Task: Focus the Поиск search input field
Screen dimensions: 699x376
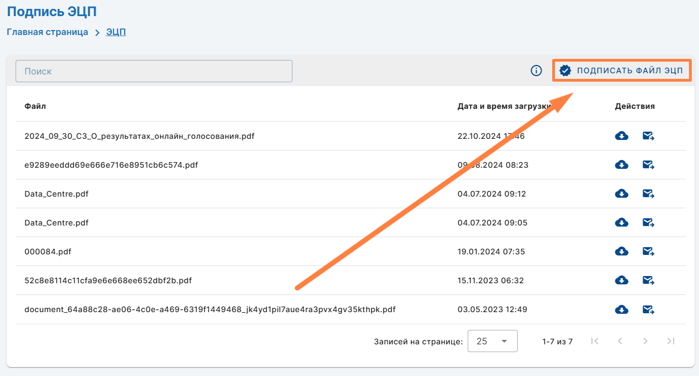Action: 154,71
